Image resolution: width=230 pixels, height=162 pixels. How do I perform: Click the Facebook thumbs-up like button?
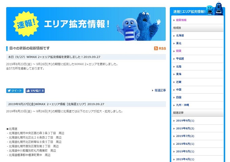(x=35, y=91)
